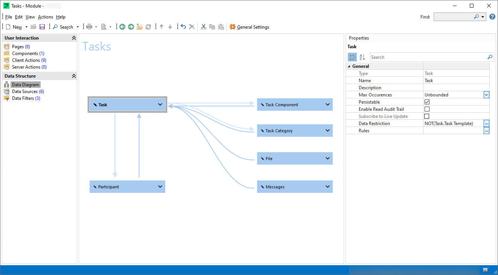Click the blue Help question mark icon
This screenshot has height=275, width=498.
[x=492, y=17]
